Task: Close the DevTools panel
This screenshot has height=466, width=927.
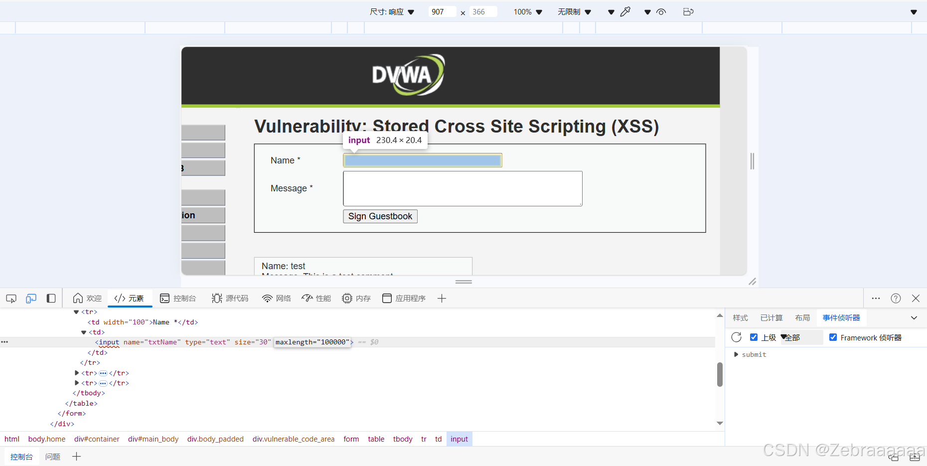Action: pyautogui.click(x=916, y=298)
